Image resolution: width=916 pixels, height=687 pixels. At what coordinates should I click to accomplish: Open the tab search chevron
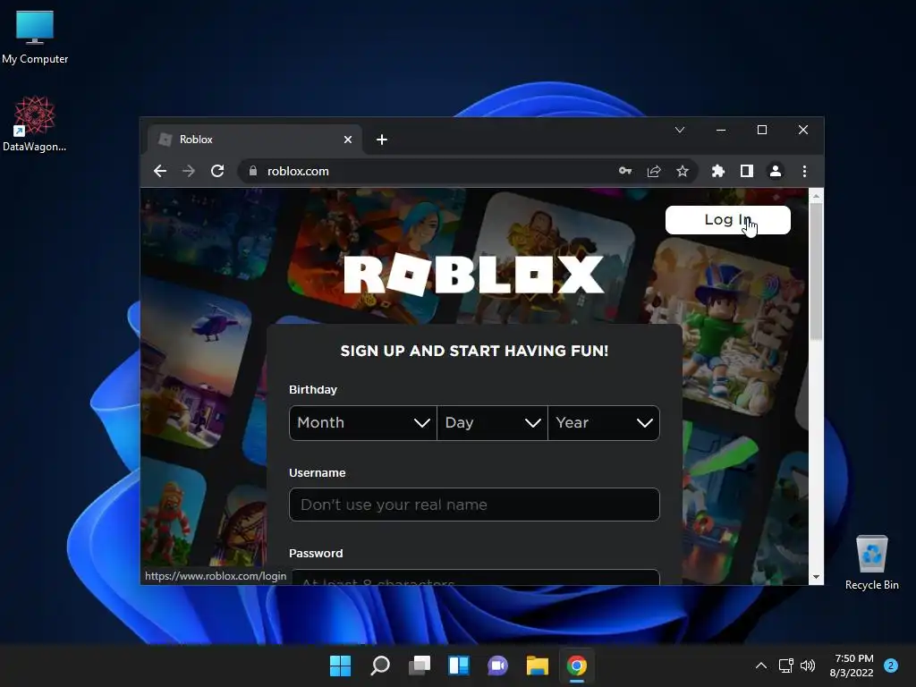[x=680, y=130]
